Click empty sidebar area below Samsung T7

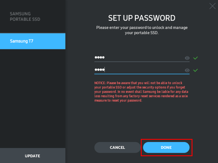pos(33,96)
